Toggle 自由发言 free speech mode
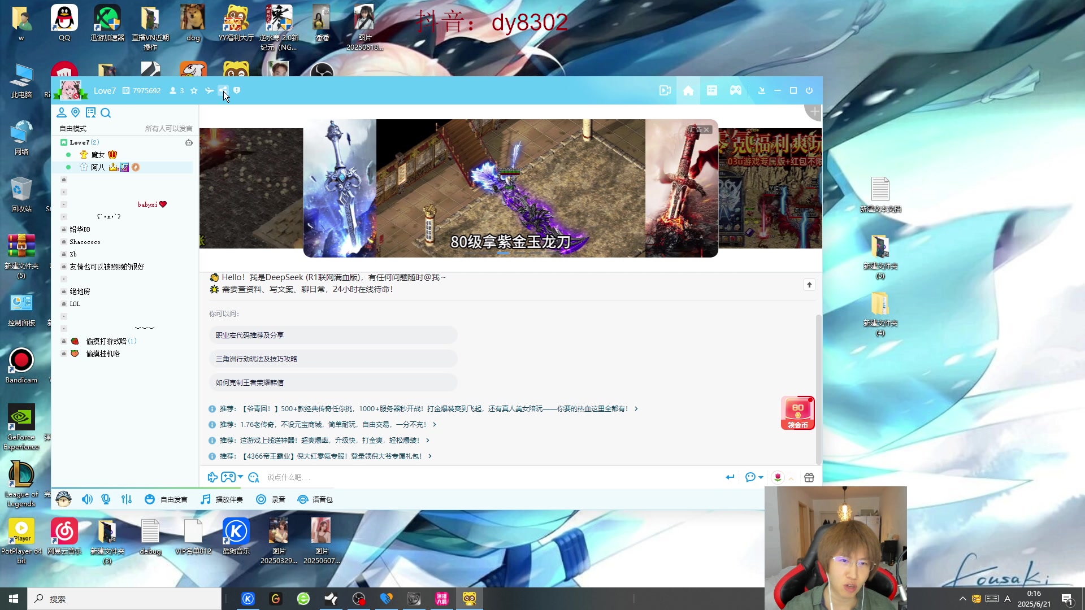1085x610 pixels. [x=166, y=499]
